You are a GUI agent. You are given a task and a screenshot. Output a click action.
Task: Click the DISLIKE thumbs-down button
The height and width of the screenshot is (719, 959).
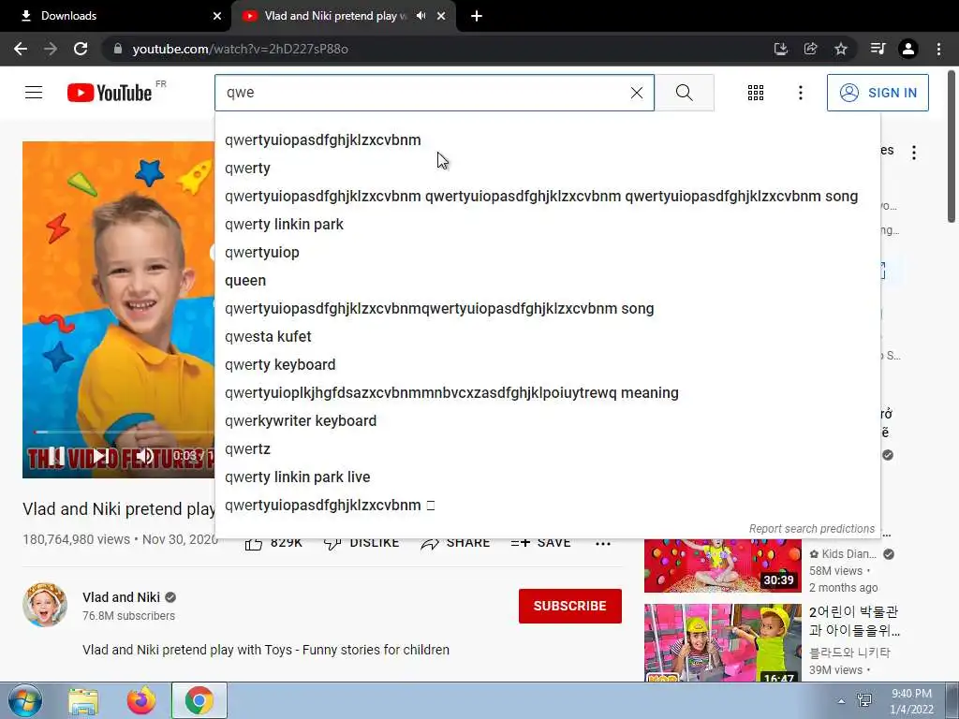361,543
